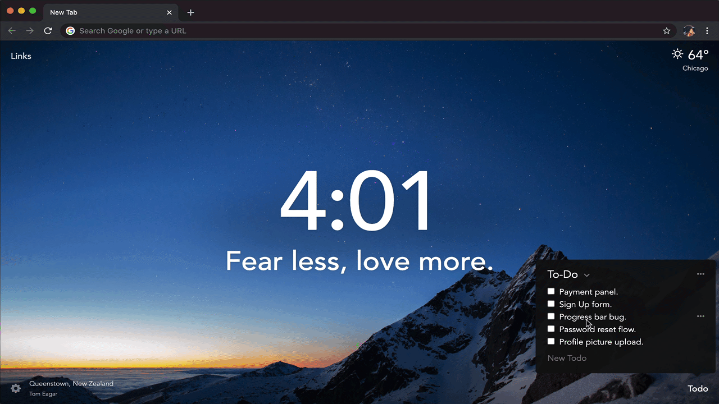Complete the Profile picture upload todo

(x=551, y=341)
